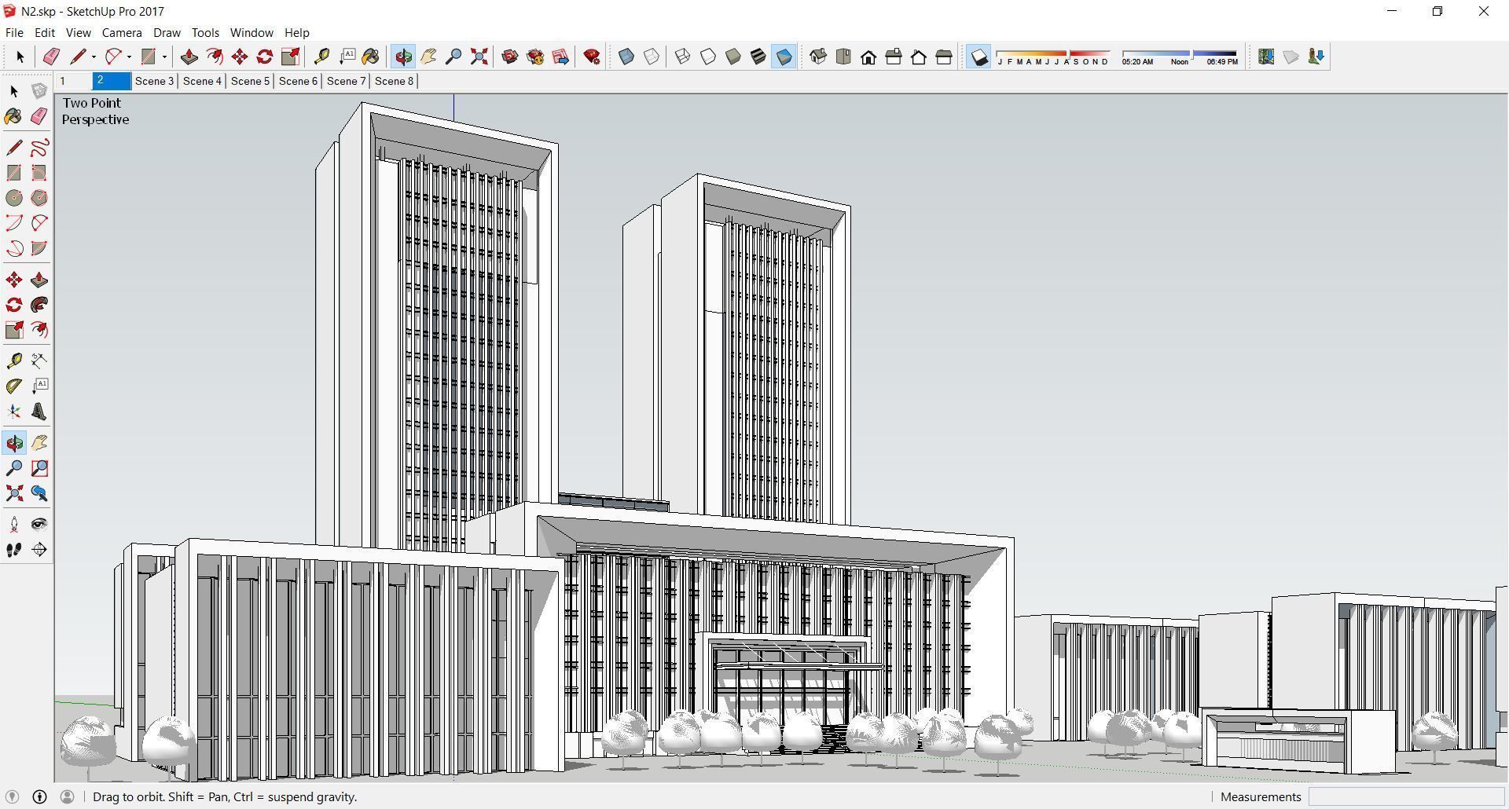Switch to Iso view
The image size is (1509, 809).
click(818, 57)
